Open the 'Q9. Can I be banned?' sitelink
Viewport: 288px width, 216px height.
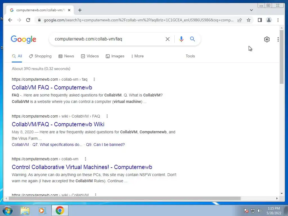[x=105, y=145]
